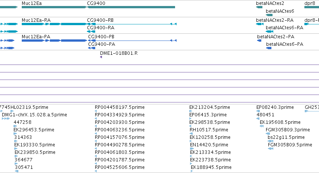
Task: Select the Muc12Ea gene bar
Action: point(54,7)
